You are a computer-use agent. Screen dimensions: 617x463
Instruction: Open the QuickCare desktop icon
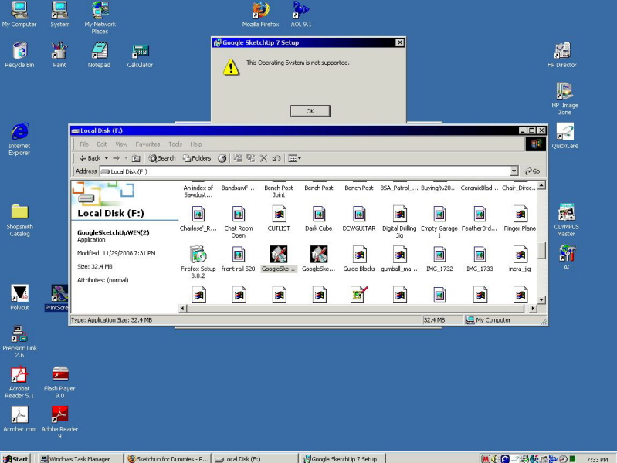(x=565, y=135)
